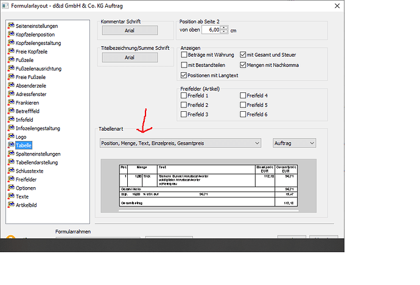420x285 pixels.
Task: Toggle Mengen mit Nachkomma checkbox
Action: (x=243, y=65)
